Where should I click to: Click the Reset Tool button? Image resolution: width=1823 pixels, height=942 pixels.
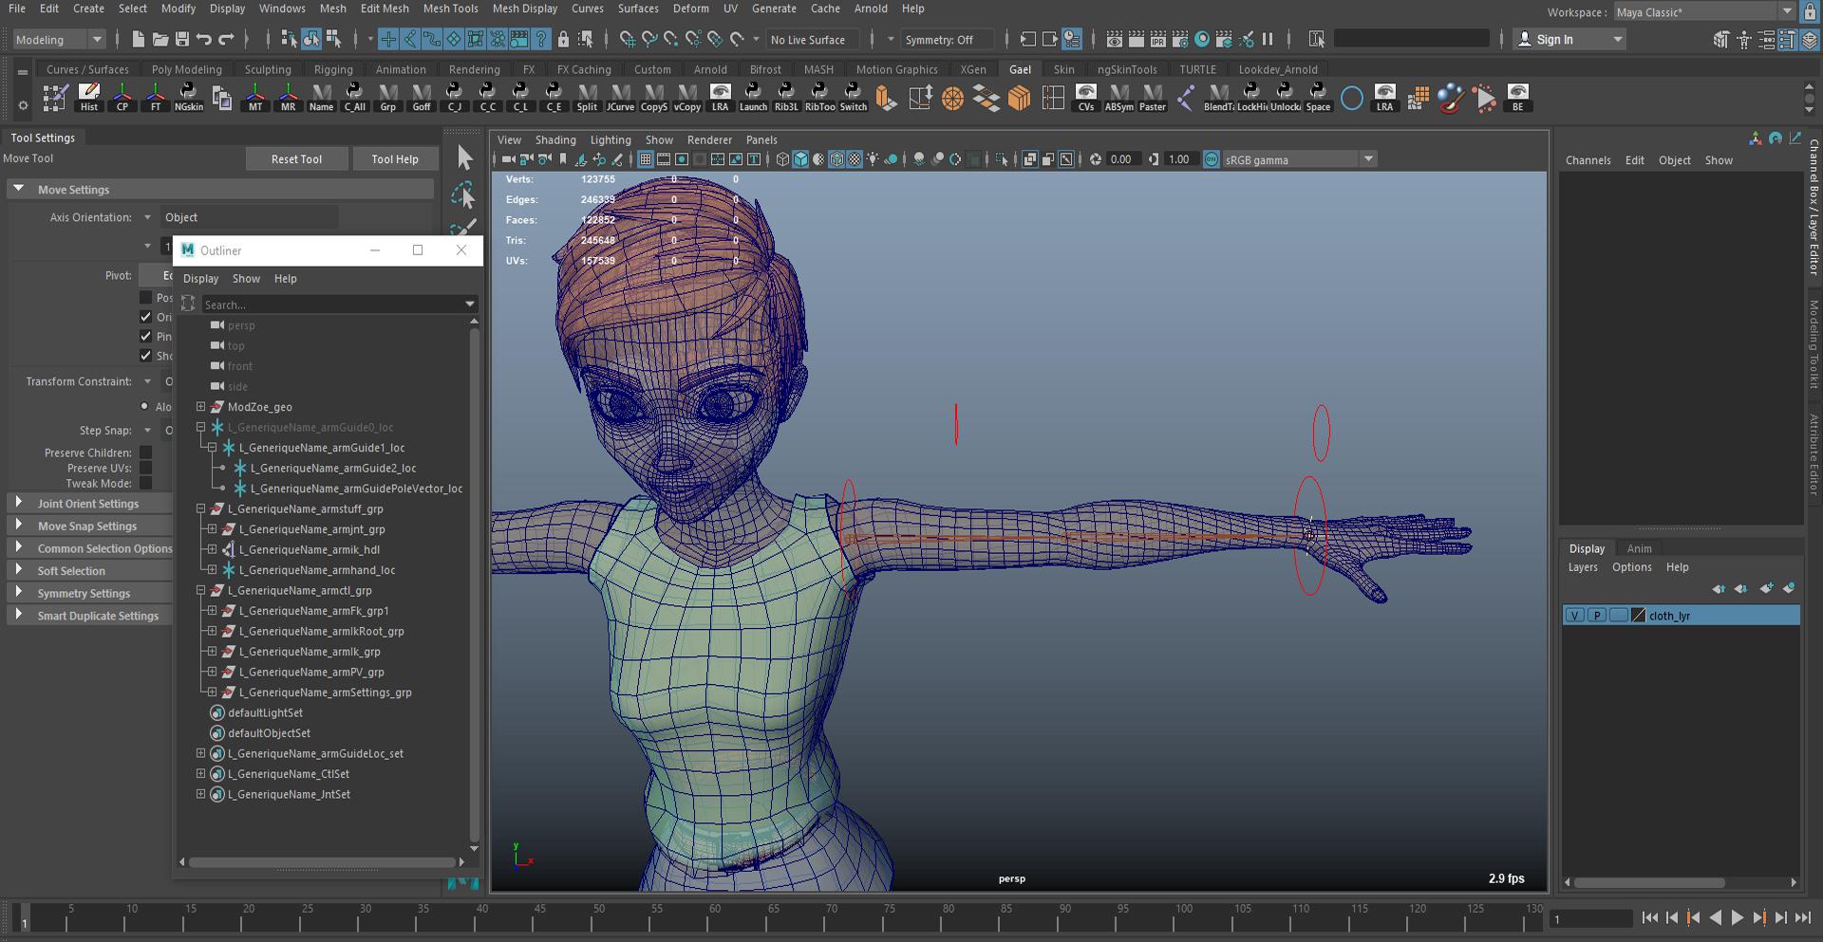coord(296,159)
